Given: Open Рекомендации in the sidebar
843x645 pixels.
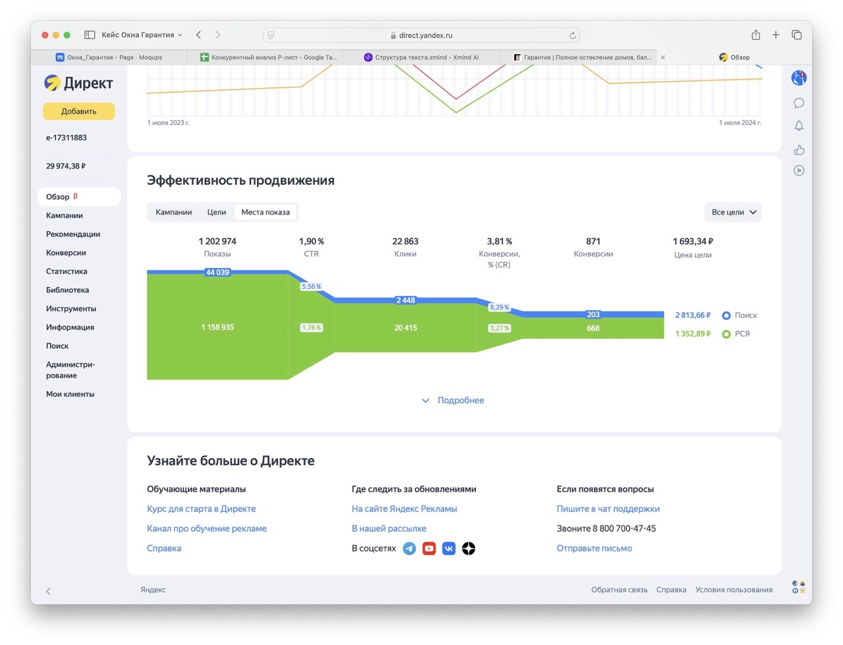Looking at the screenshot, I should pos(73,234).
